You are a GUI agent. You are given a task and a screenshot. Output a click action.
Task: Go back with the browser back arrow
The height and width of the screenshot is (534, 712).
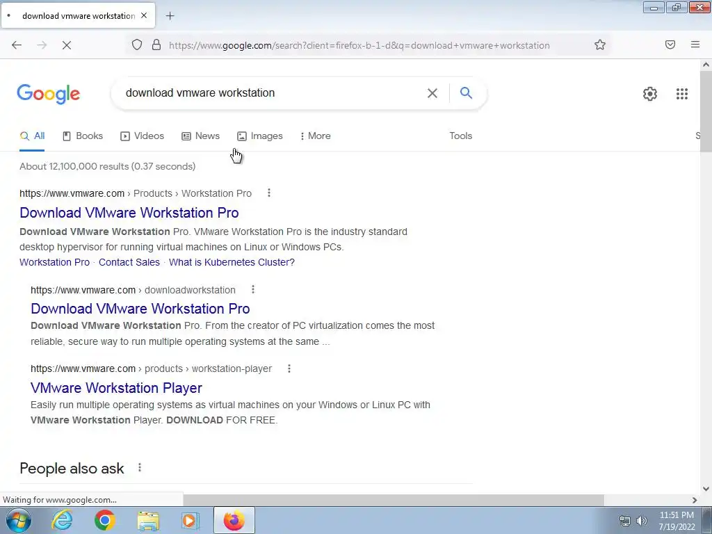17,45
